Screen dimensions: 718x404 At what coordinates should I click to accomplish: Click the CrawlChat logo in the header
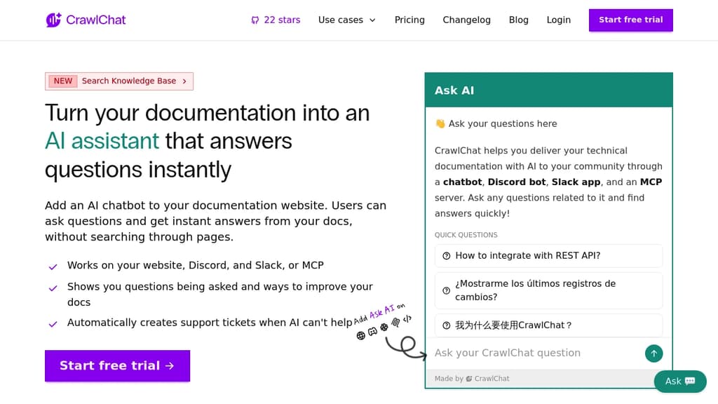(x=85, y=20)
